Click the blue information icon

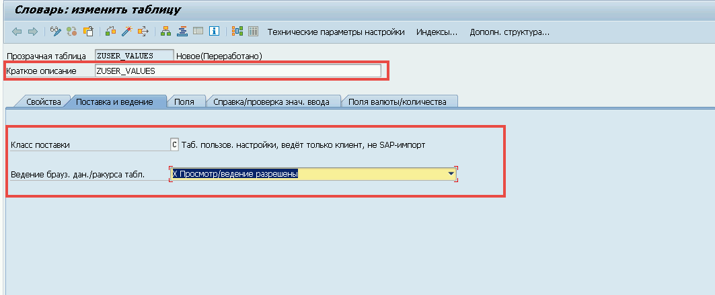[215, 32]
